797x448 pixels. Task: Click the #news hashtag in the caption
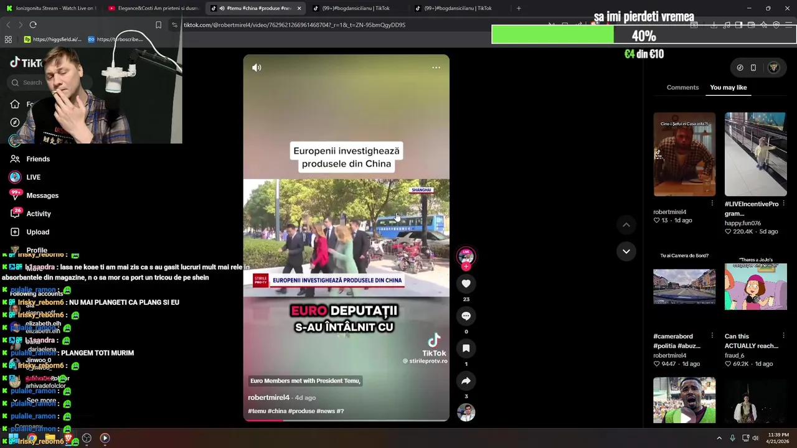[326, 411]
